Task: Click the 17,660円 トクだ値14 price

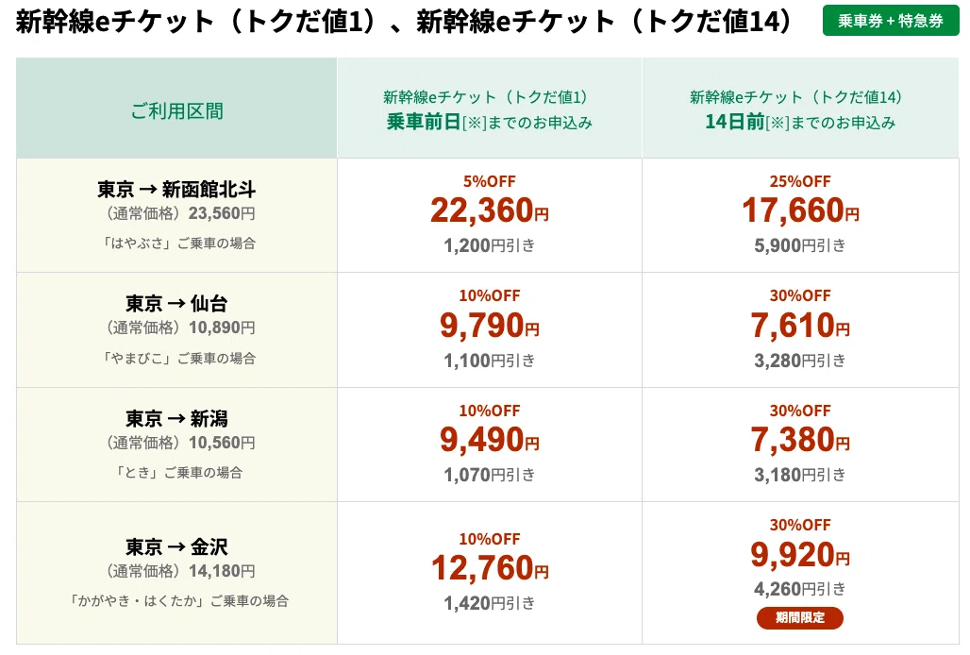Action: (x=800, y=210)
